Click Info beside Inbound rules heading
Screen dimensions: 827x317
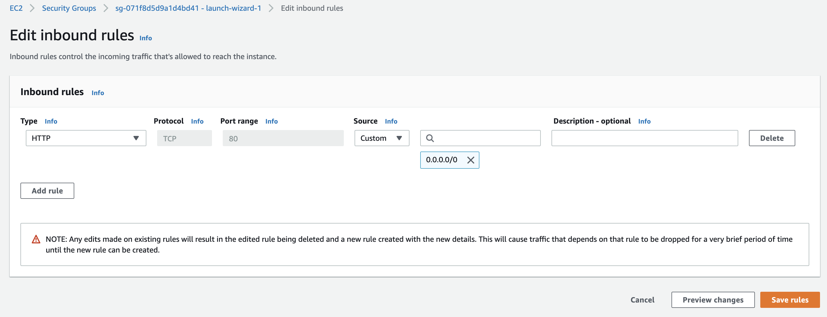tap(98, 93)
